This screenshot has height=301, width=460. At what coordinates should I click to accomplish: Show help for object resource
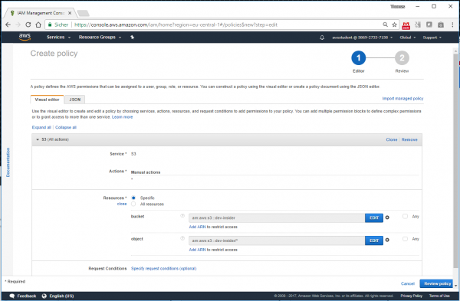point(182,238)
